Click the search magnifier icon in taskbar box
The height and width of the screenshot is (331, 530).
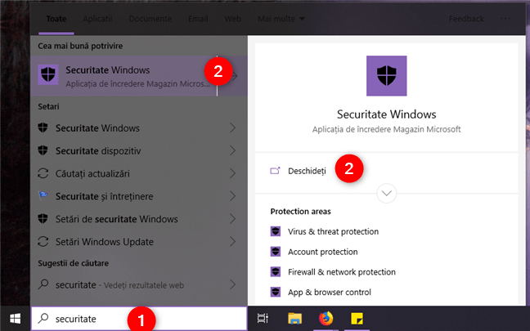[x=43, y=318]
